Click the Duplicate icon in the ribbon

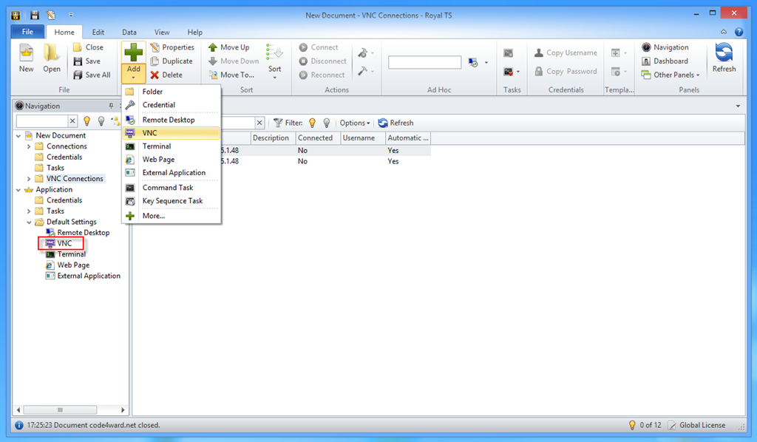(155, 61)
